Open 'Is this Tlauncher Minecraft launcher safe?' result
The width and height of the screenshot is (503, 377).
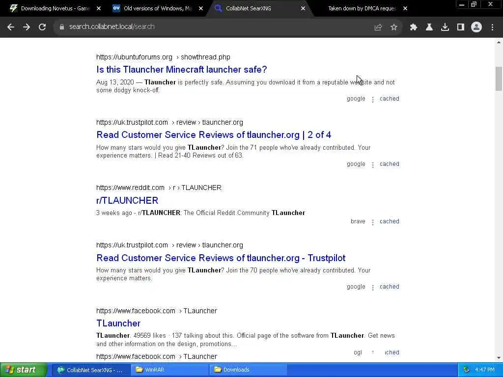click(182, 70)
